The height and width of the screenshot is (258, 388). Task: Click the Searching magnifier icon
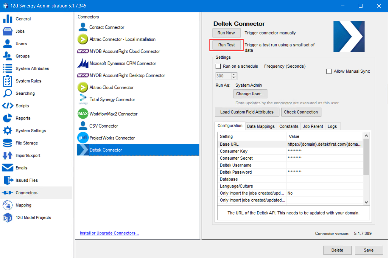(x=7, y=93)
